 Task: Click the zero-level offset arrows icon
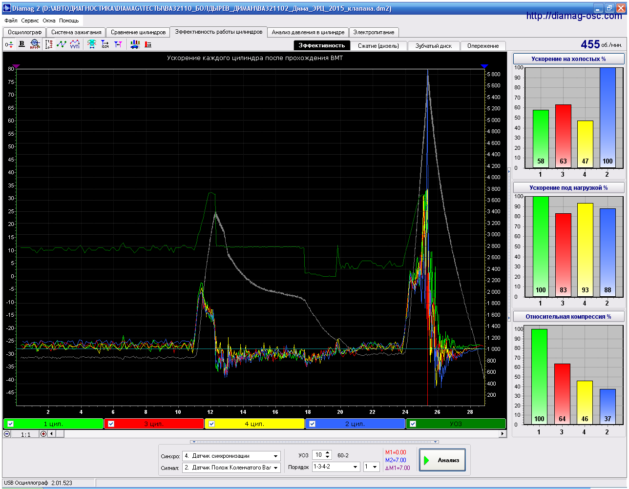pyautogui.click(x=9, y=44)
